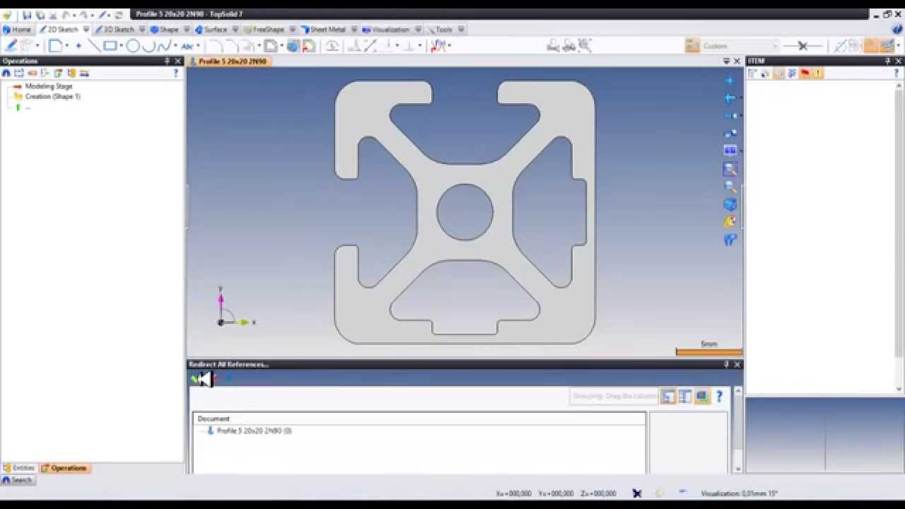
Task: Click the yellow warning icon in ITEM panel
Action: [x=818, y=74]
